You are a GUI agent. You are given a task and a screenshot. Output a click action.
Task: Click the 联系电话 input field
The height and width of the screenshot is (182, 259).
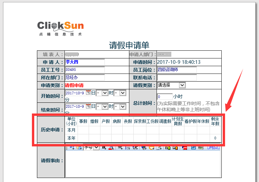(177, 78)
